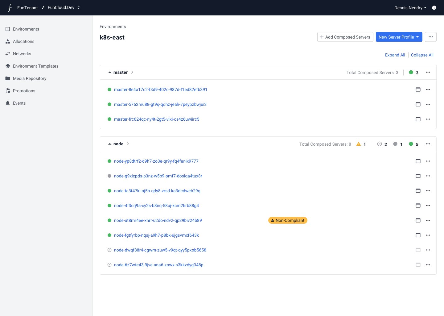Collapse the node server group
This screenshot has height=316, width=444.
[x=109, y=144]
